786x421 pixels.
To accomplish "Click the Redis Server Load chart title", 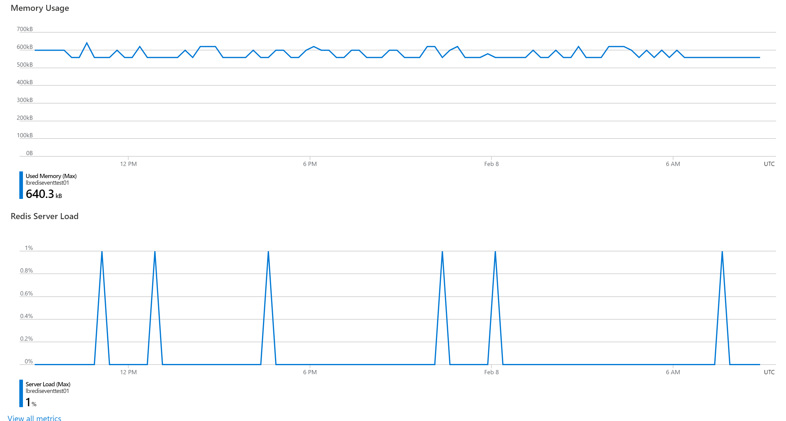I will point(45,216).
